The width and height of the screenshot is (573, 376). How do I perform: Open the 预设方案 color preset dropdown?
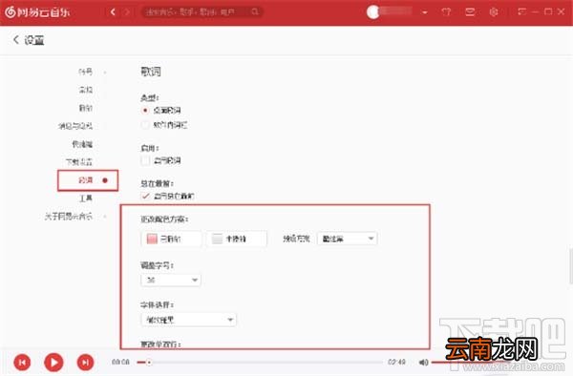tap(348, 239)
